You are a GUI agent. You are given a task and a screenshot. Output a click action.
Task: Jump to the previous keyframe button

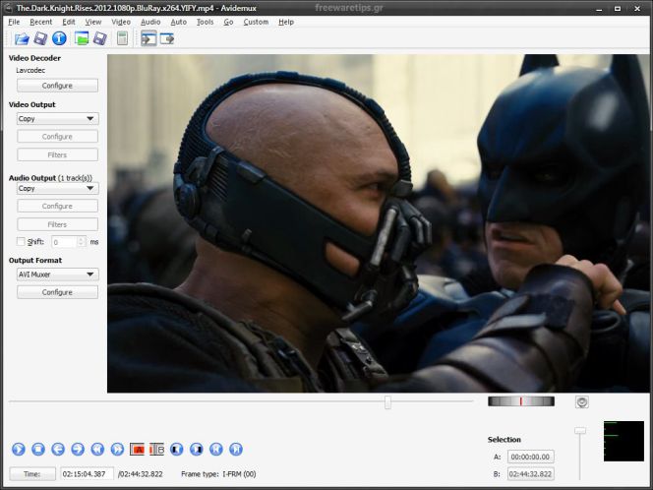click(97, 449)
